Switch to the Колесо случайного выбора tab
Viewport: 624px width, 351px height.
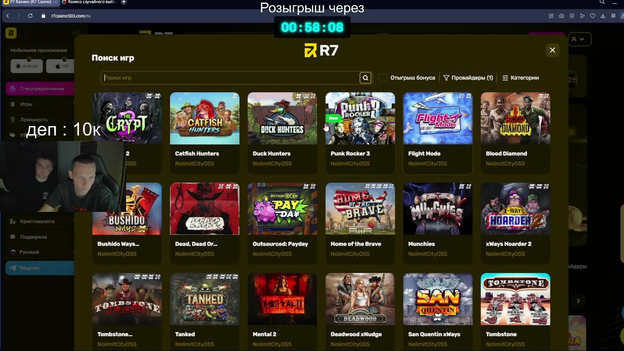click(90, 2)
